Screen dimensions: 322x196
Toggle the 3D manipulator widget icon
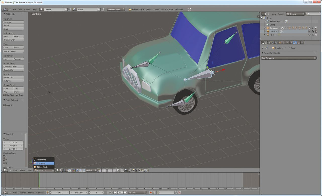74,170
